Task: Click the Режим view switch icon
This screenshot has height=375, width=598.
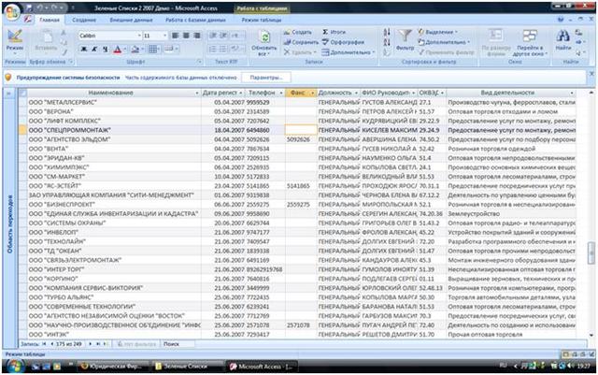Action: [15, 36]
